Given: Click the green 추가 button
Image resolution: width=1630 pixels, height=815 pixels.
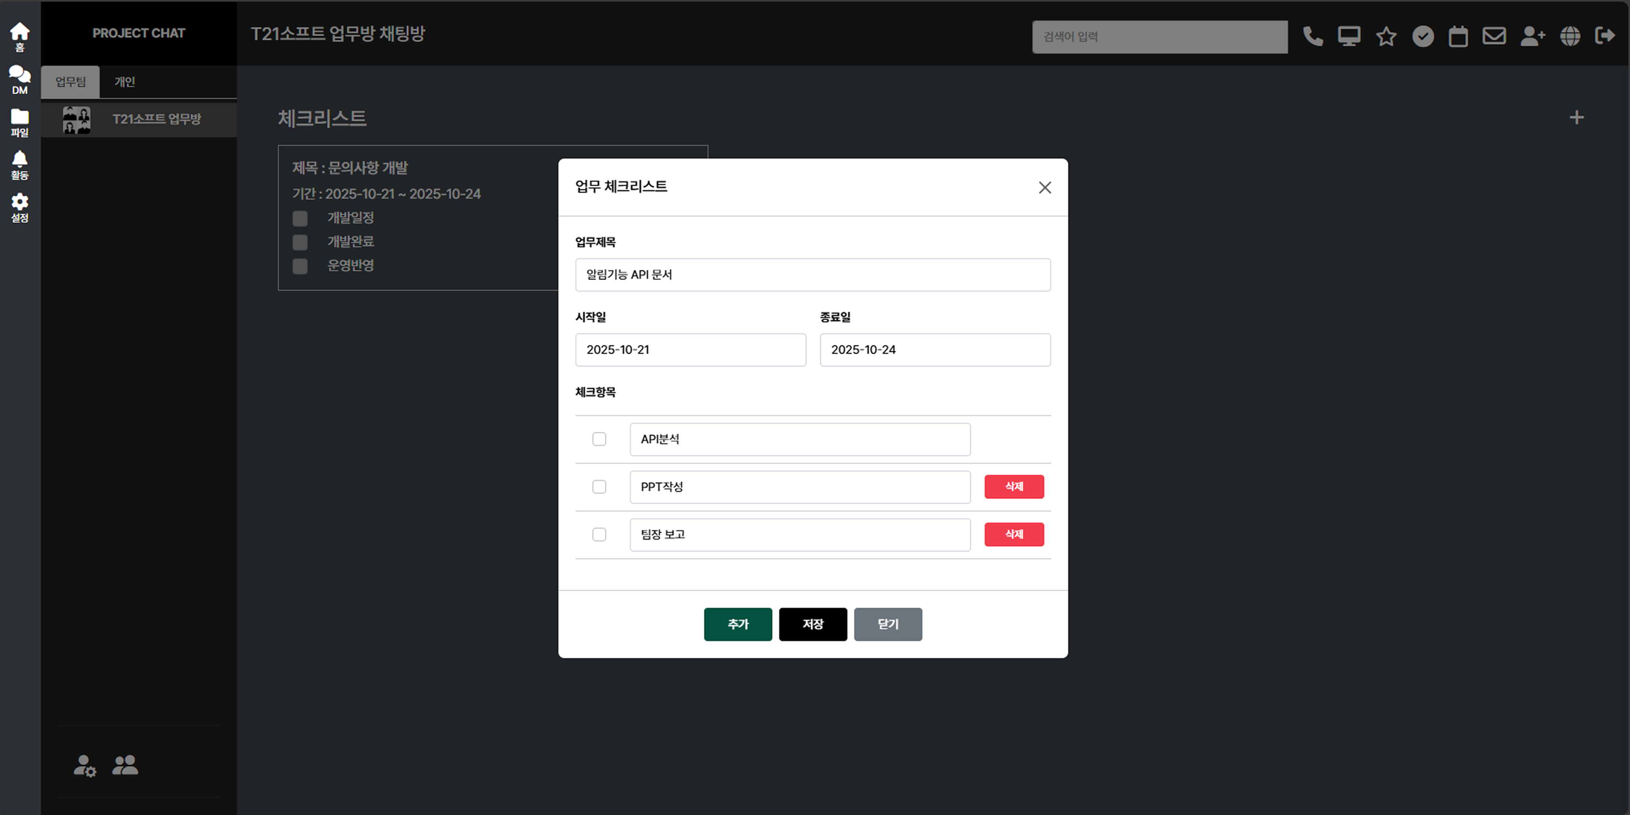Looking at the screenshot, I should [x=737, y=624].
